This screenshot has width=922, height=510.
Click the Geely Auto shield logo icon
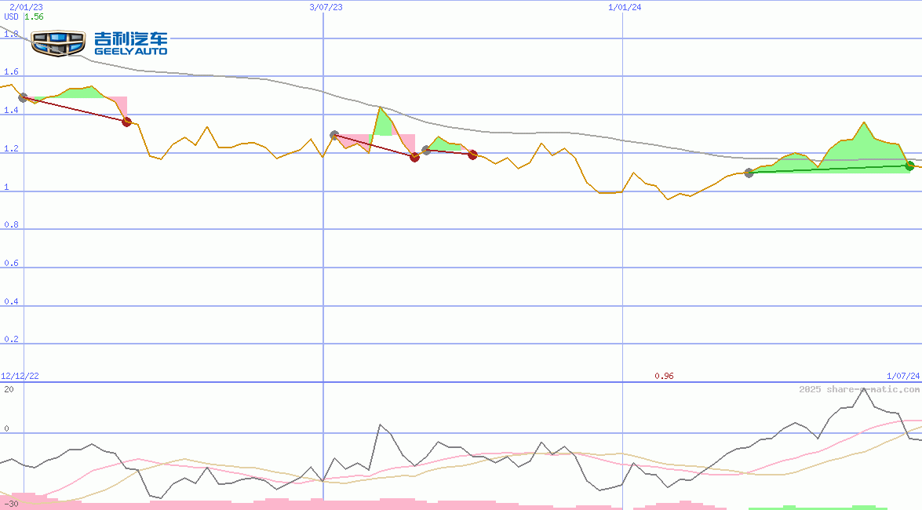pos(56,42)
